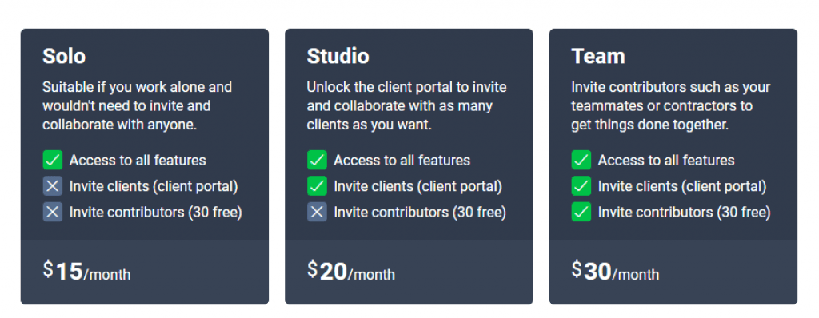Click green checkmark for Studio Access to all features

tap(317, 160)
